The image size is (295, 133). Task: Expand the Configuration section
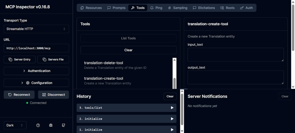(36, 83)
